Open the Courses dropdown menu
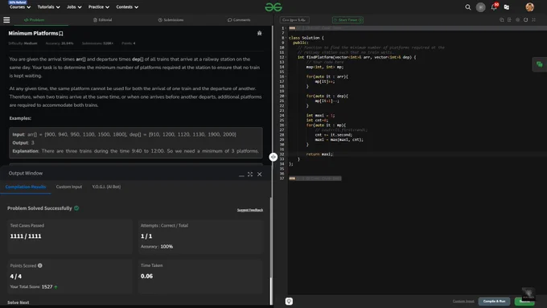Viewport: 547px width, 308px height. [20, 7]
